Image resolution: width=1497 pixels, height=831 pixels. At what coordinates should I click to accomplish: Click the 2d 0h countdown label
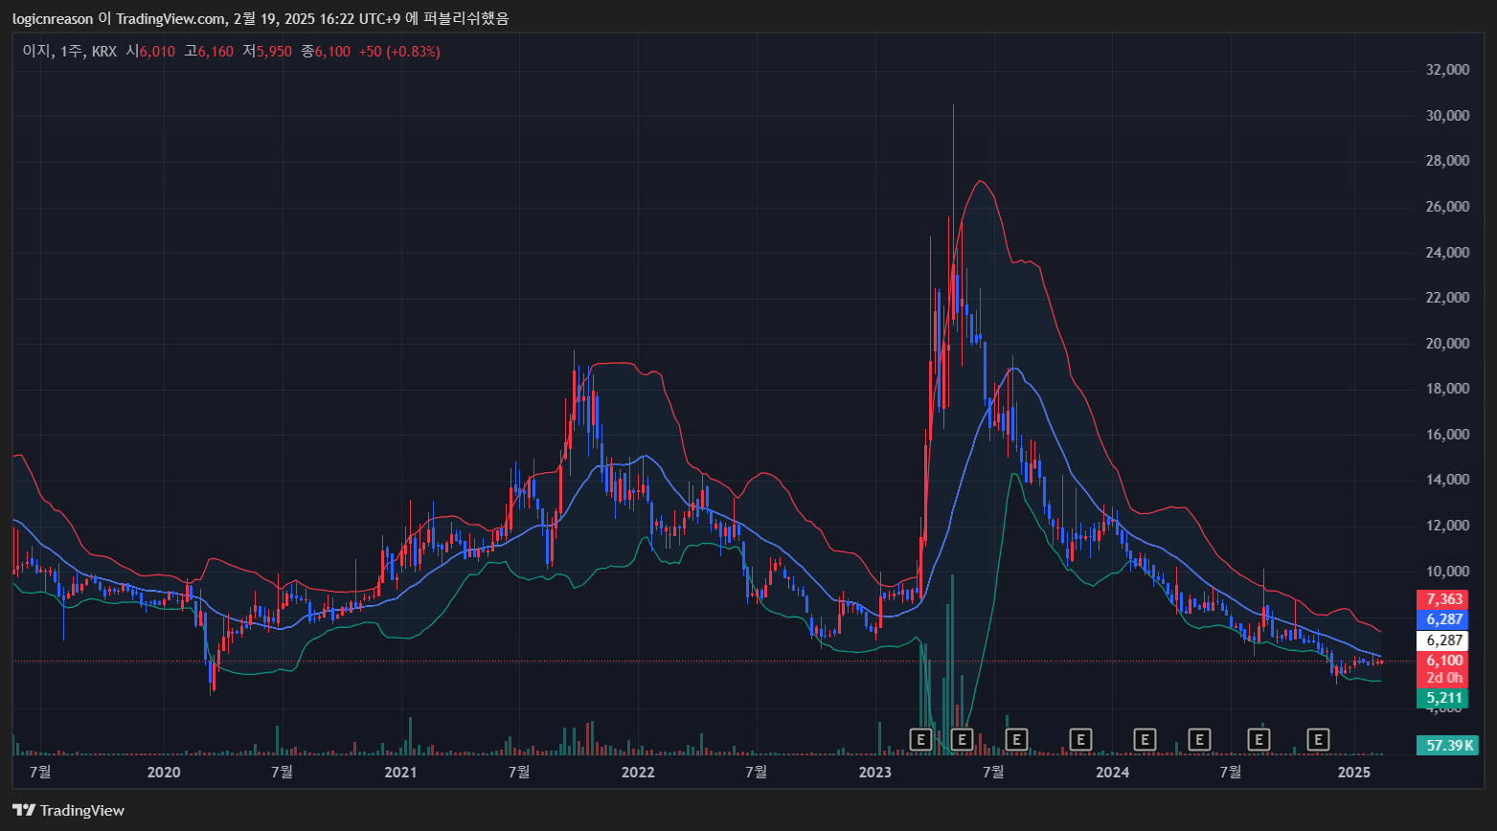coord(1441,678)
